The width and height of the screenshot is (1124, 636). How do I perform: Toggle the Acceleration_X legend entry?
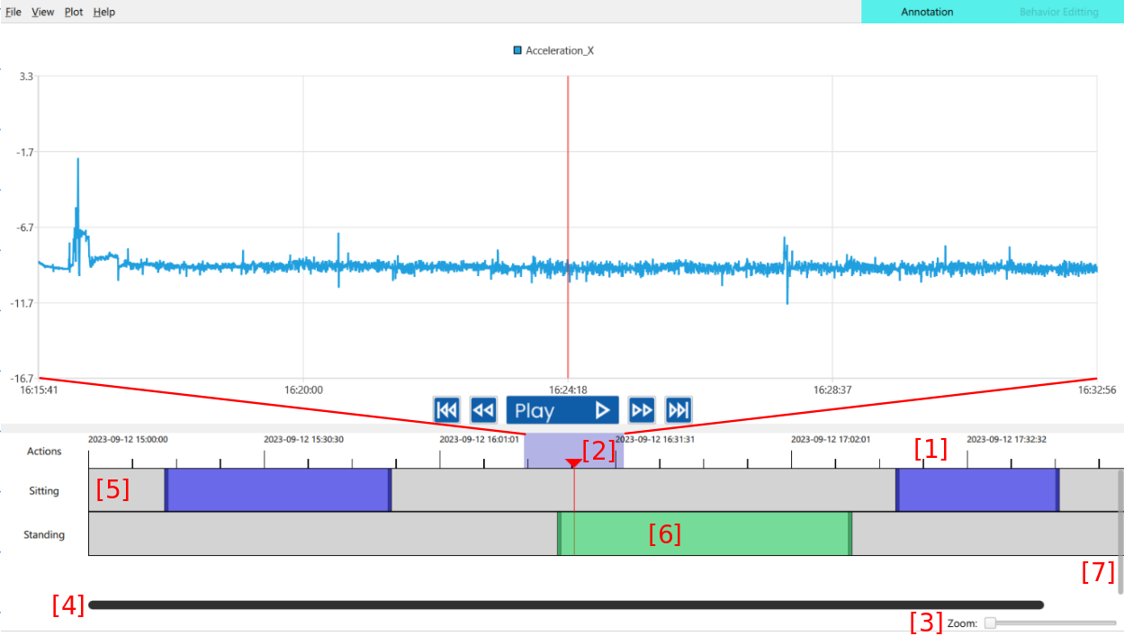(553, 51)
